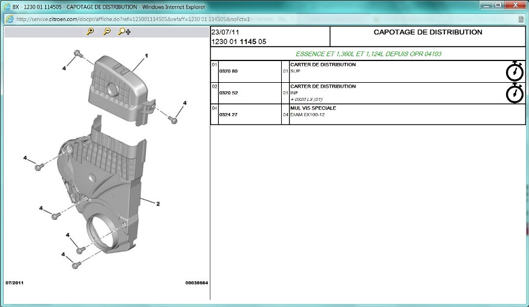Click MUL VIS SPECIALE description

[x=313, y=108]
